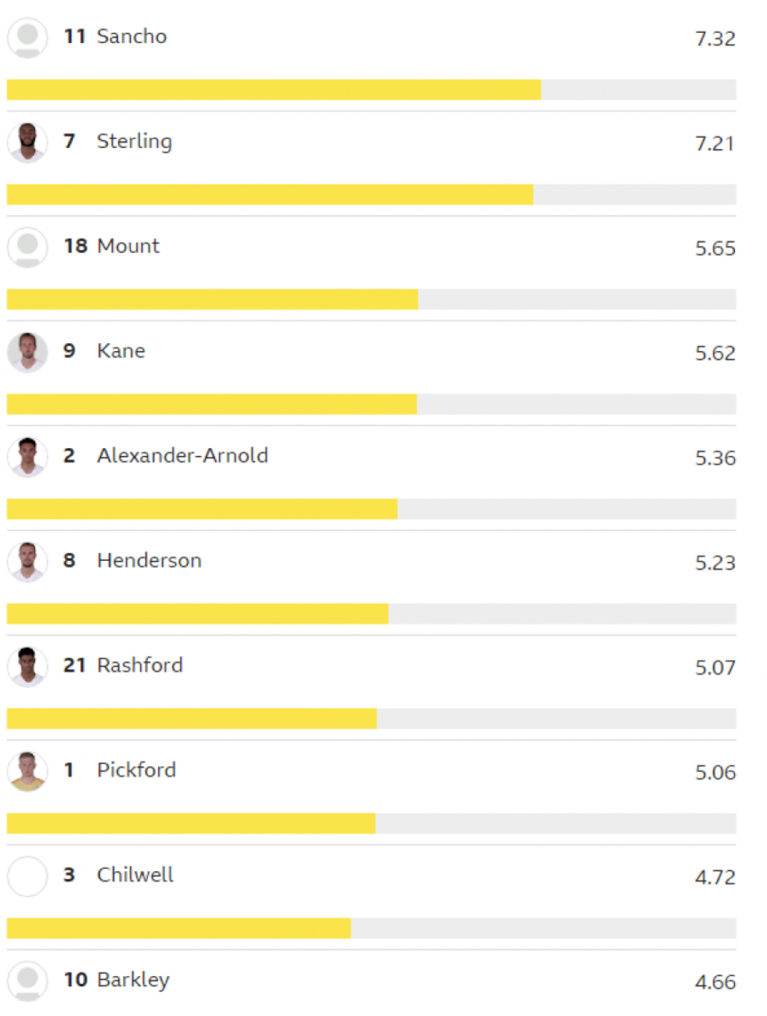Click Chilwell's empty avatar circle
This screenshot has height=1016, width=767.
click(27, 877)
